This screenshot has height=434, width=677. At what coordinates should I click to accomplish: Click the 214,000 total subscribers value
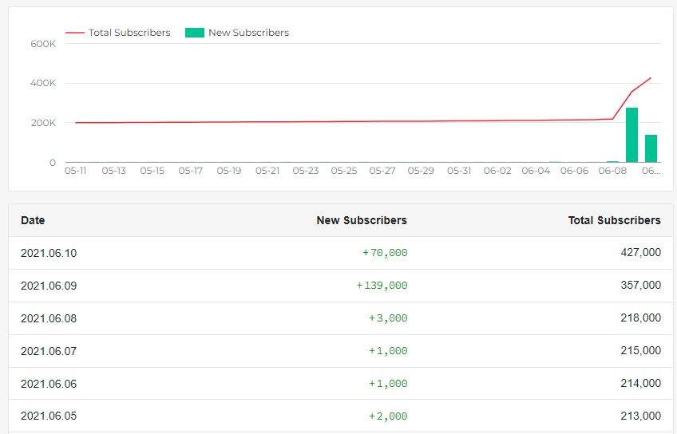[x=641, y=384]
